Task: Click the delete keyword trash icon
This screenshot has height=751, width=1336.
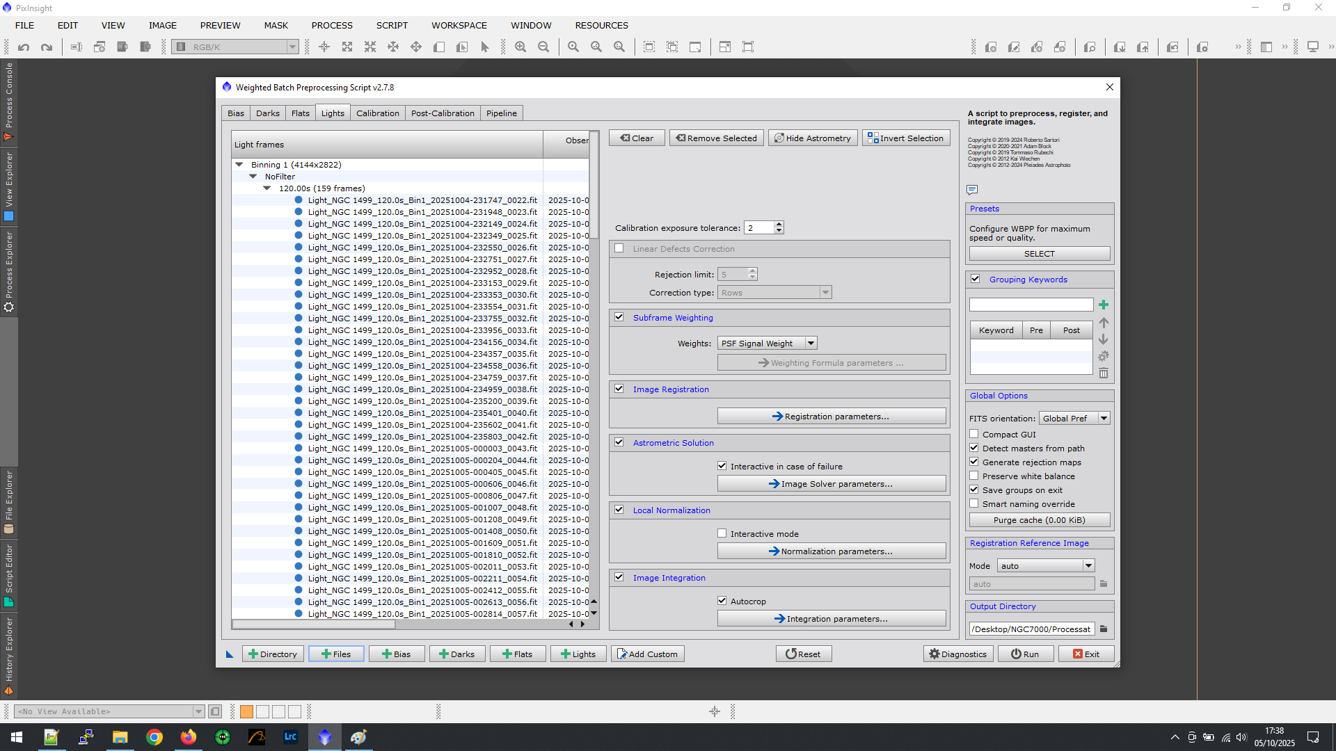Action: (x=1104, y=373)
